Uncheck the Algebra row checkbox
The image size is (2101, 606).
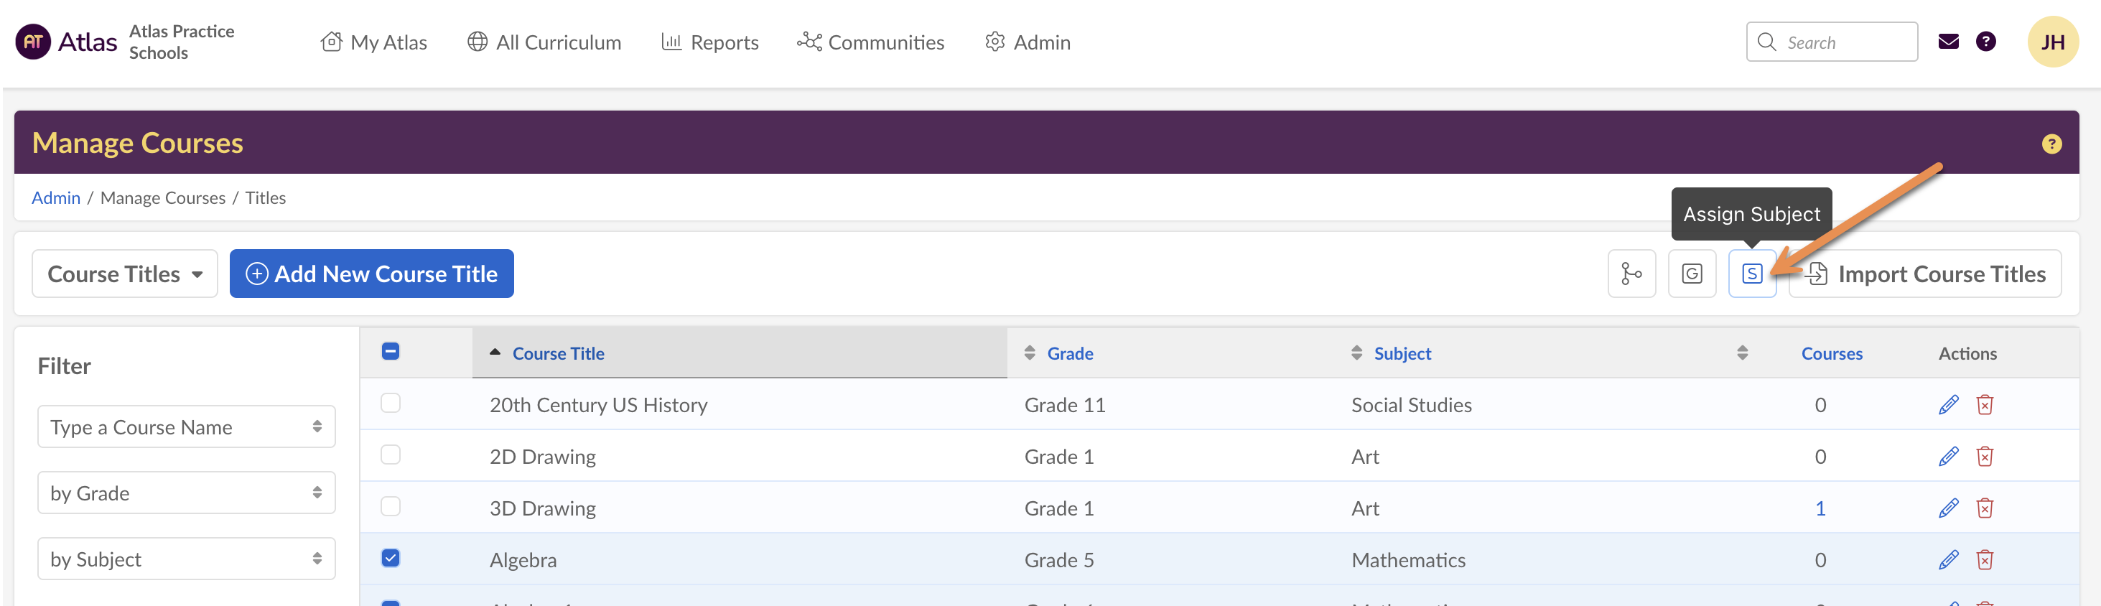[x=391, y=559]
